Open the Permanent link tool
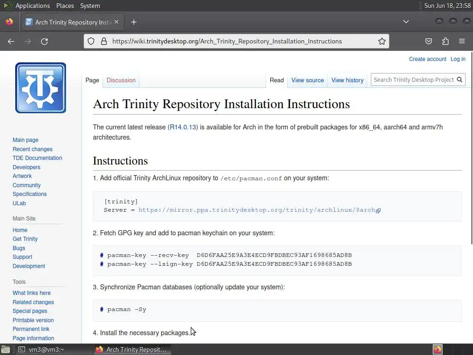Screen dimensions: 473x355 click(x=31, y=329)
